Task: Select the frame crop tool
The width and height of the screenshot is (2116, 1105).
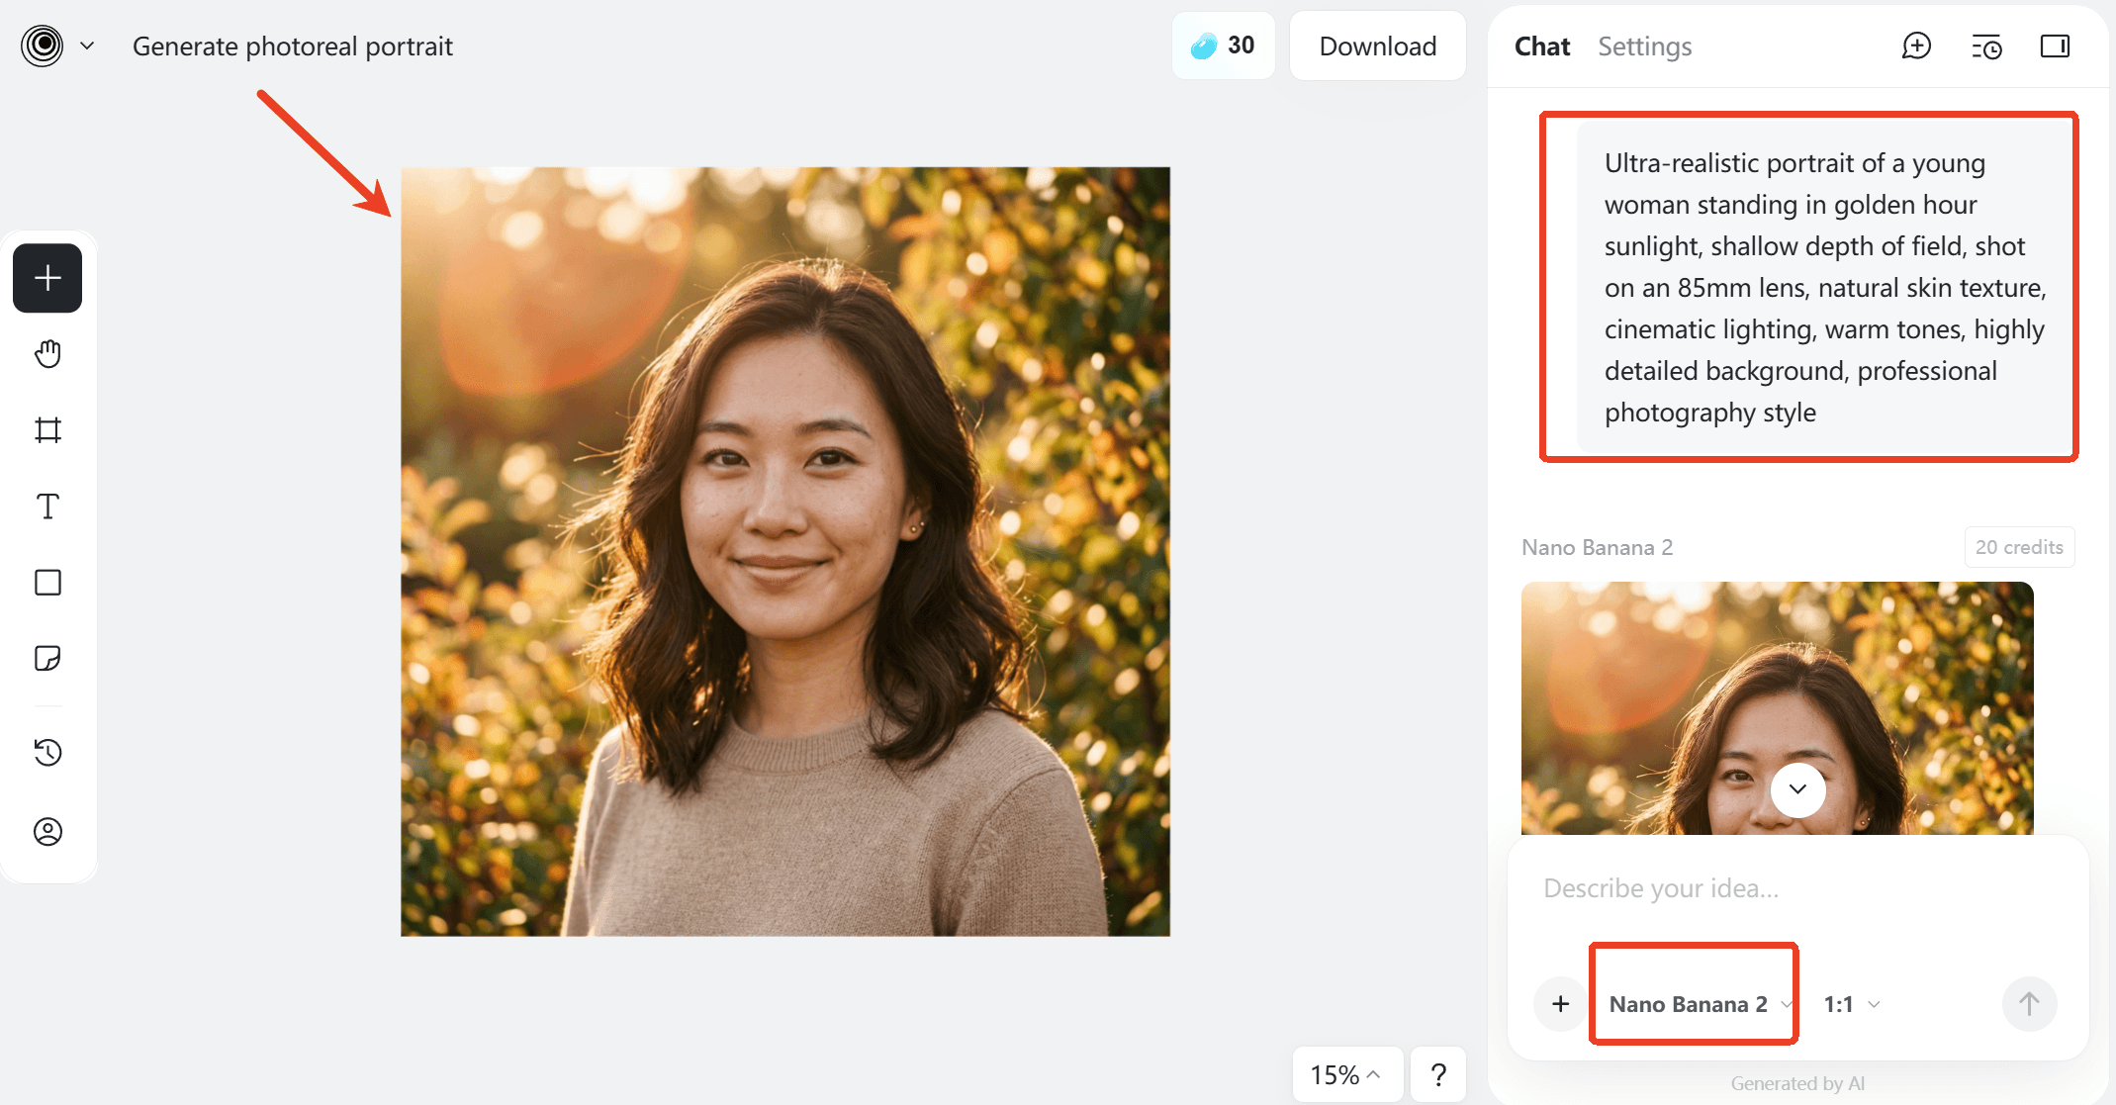Action: [x=47, y=430]
